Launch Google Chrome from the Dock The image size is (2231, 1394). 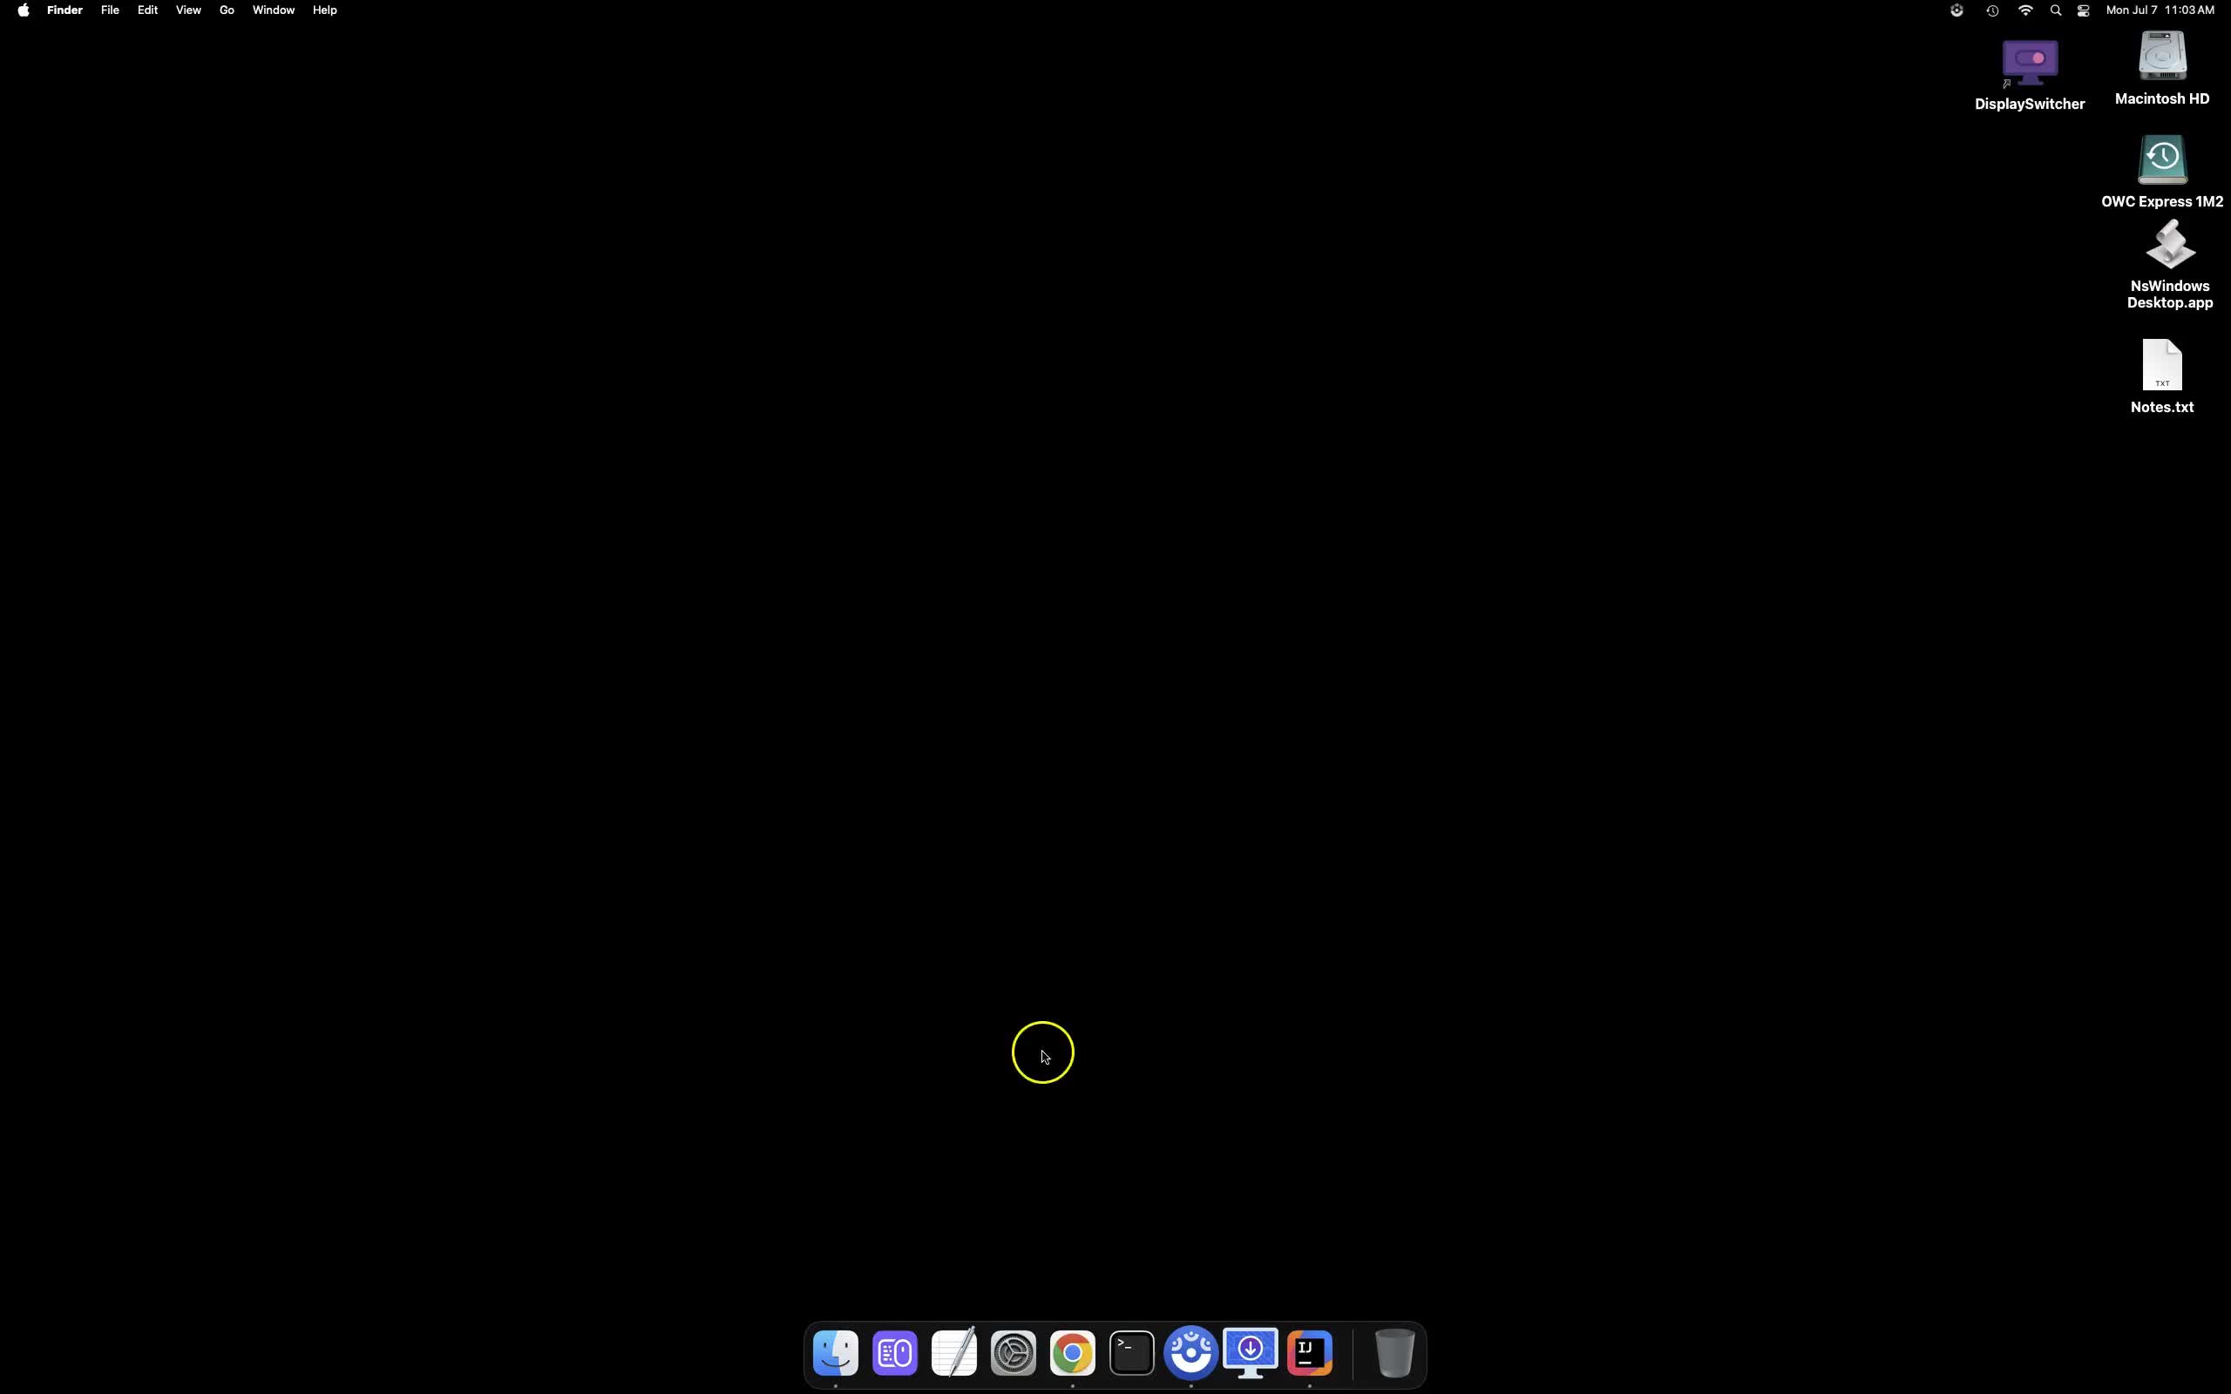tap(1072, 1352)
